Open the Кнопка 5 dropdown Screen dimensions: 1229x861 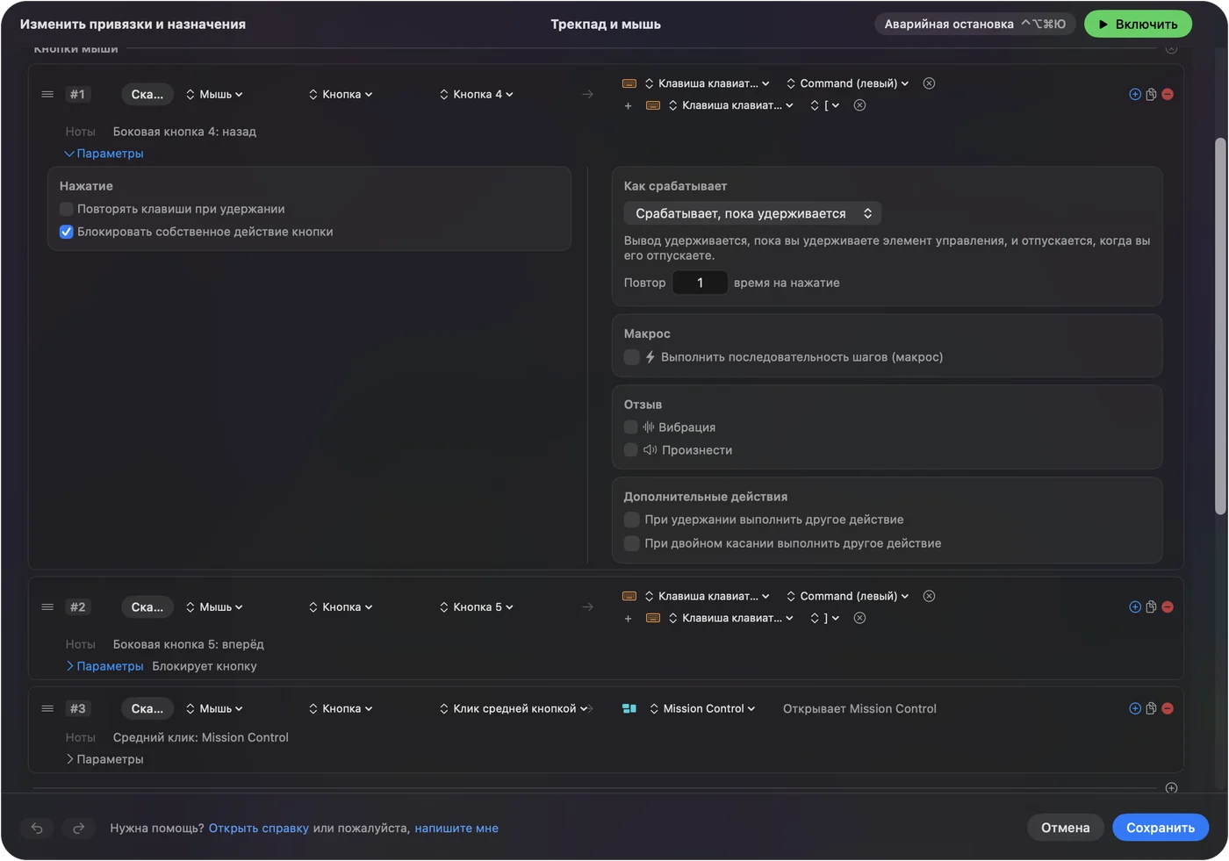[477, 606]
